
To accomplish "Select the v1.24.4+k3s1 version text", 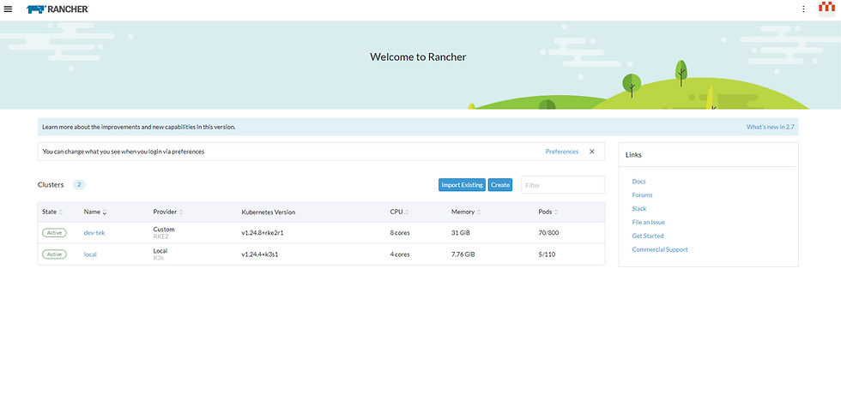I will pos(259,254).
